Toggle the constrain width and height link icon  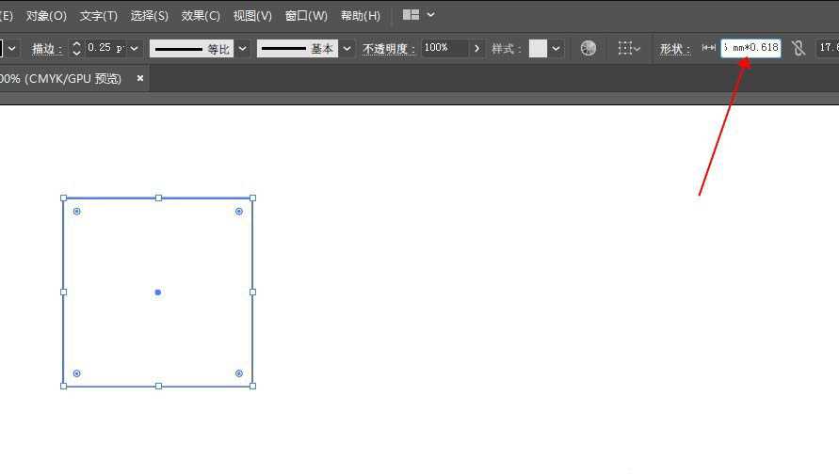point(799,48)
